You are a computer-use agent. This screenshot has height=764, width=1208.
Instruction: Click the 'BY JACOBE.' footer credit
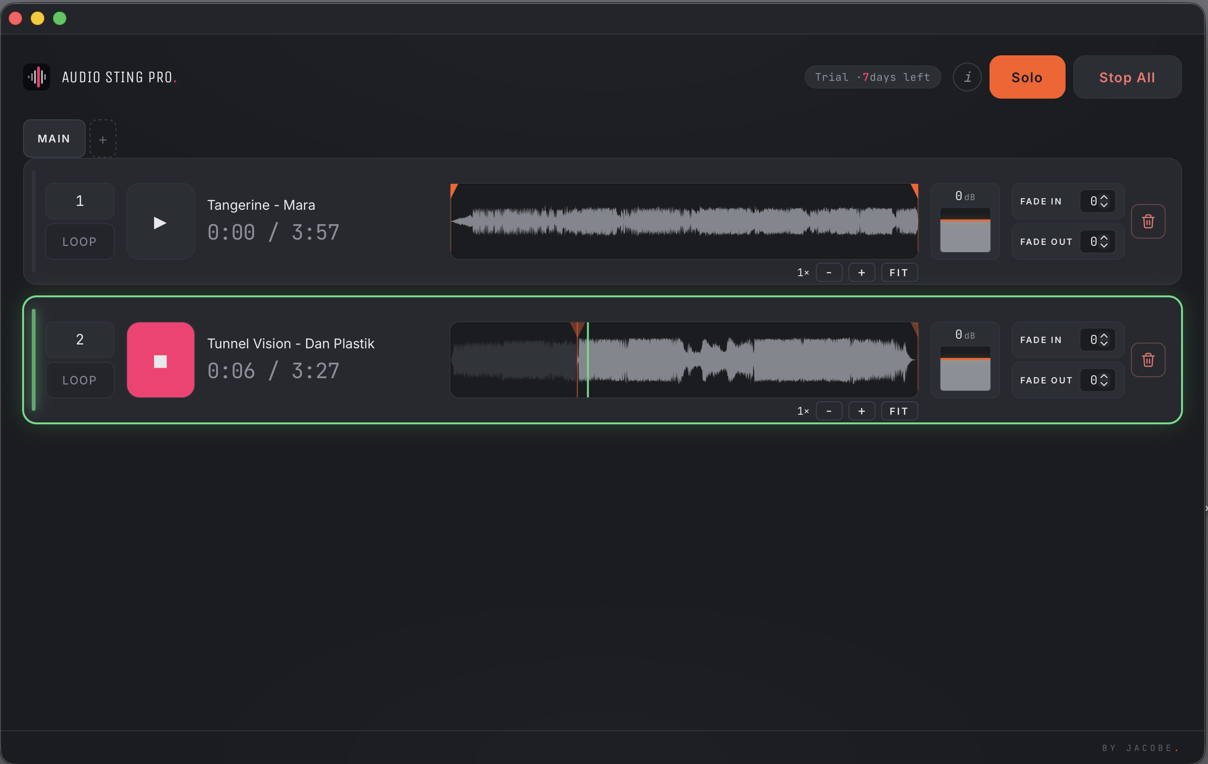tap(1140, 748)
